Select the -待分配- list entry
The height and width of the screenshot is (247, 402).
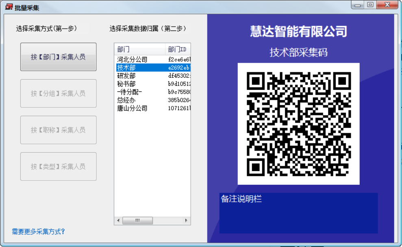(129, 92)
